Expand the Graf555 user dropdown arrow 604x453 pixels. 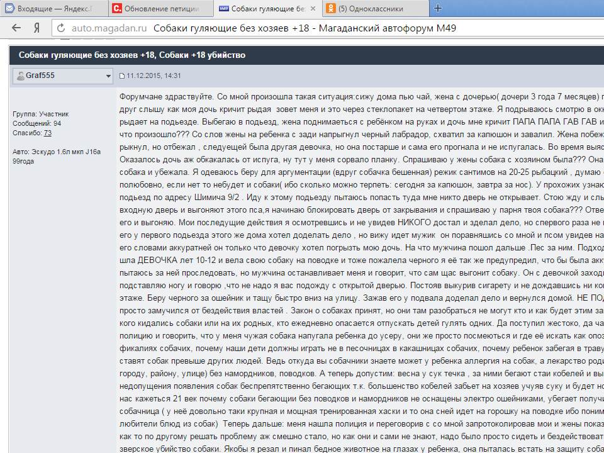point(109,76)
